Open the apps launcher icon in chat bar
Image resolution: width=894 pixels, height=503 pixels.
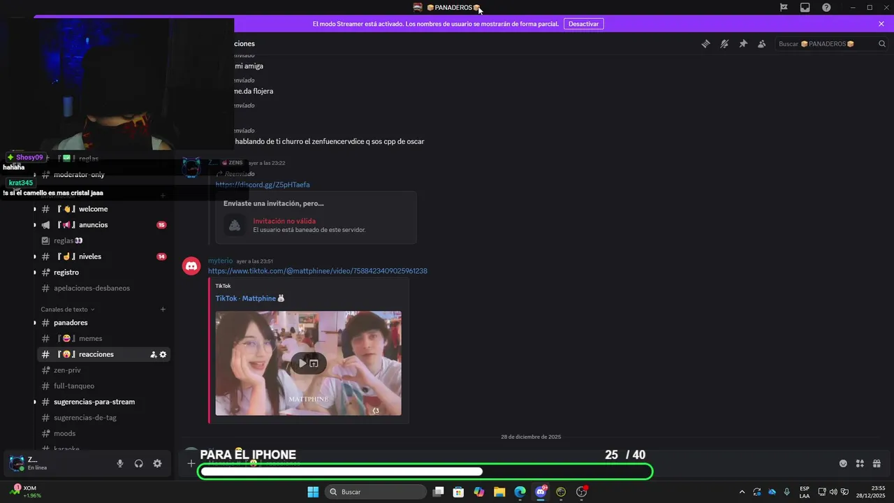tap(860, 463)
